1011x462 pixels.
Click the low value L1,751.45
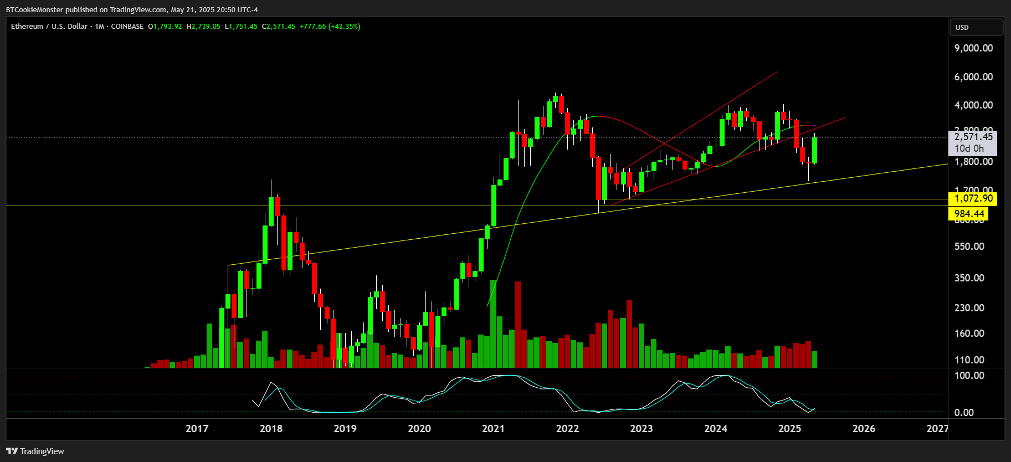241,27
